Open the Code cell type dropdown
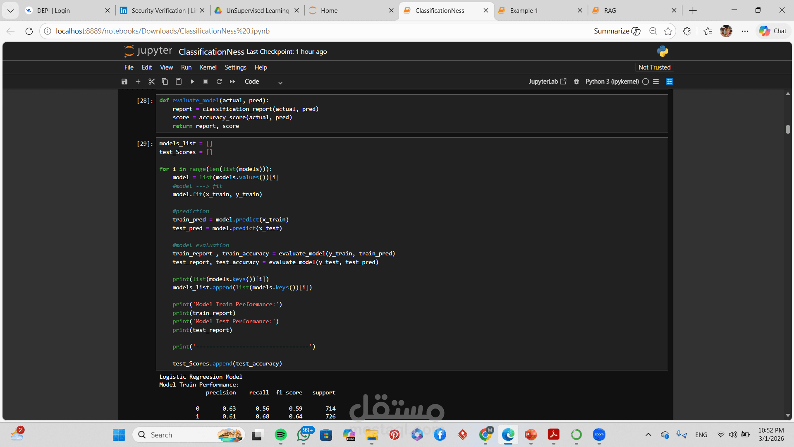 pos(263,82)
